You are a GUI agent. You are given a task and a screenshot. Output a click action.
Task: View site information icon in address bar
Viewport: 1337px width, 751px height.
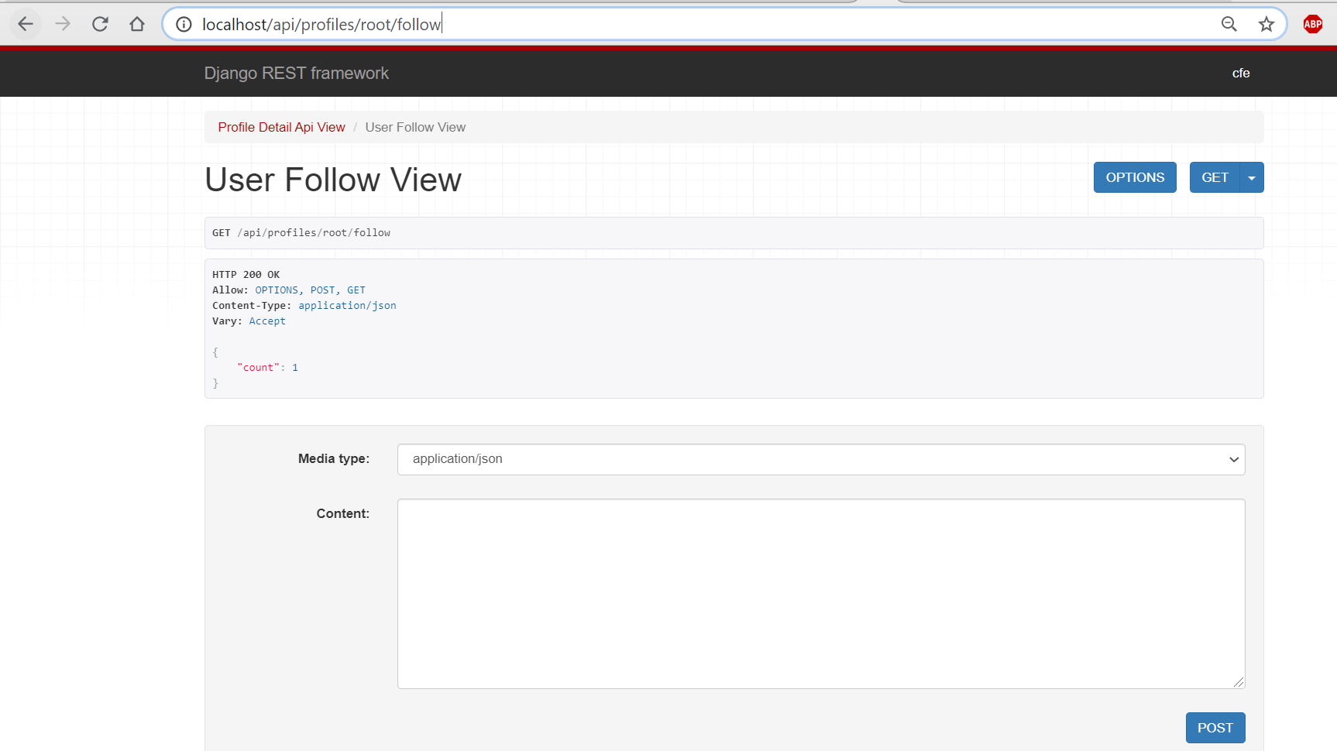pyautogui.click(x=184, y=24)
